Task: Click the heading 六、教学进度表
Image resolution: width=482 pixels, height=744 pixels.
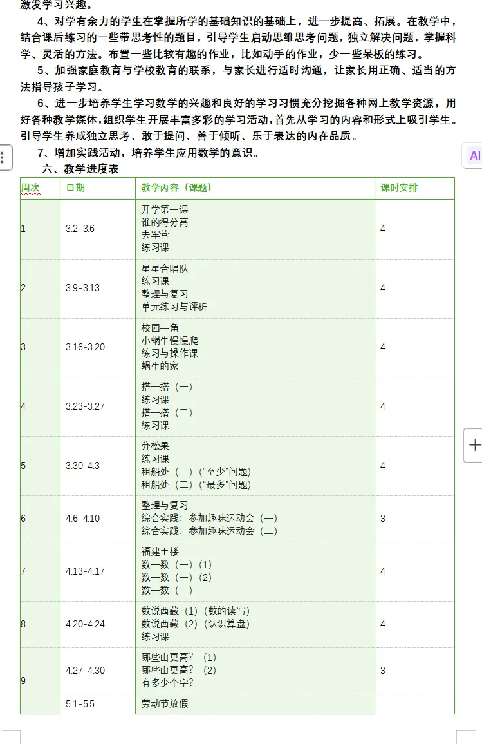Action: coord(80,169)
